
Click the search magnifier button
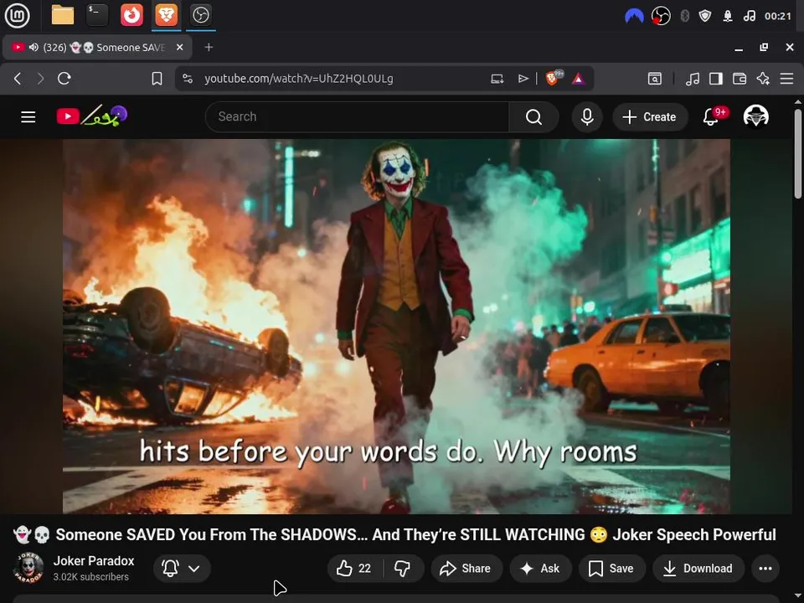click(x=533, y=117)
